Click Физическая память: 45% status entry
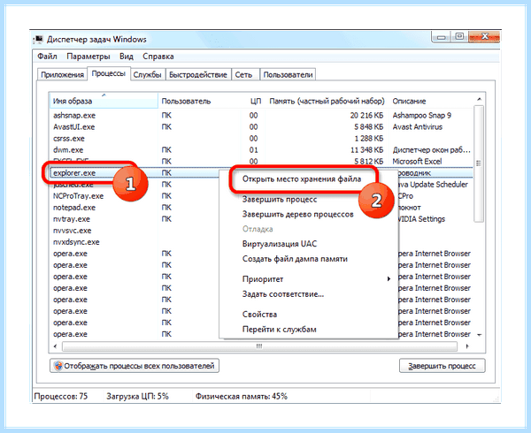Viewport: 531px width, 433px height. click(241, 396)
